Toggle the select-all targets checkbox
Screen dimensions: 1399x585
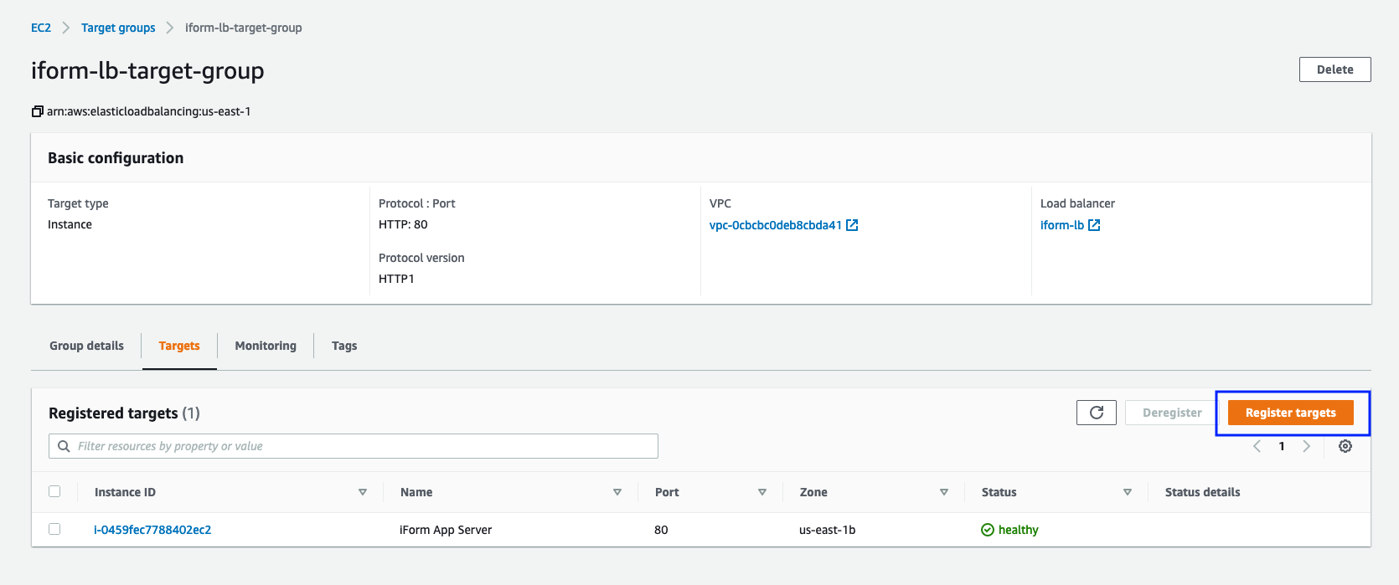tap(54, 491)
